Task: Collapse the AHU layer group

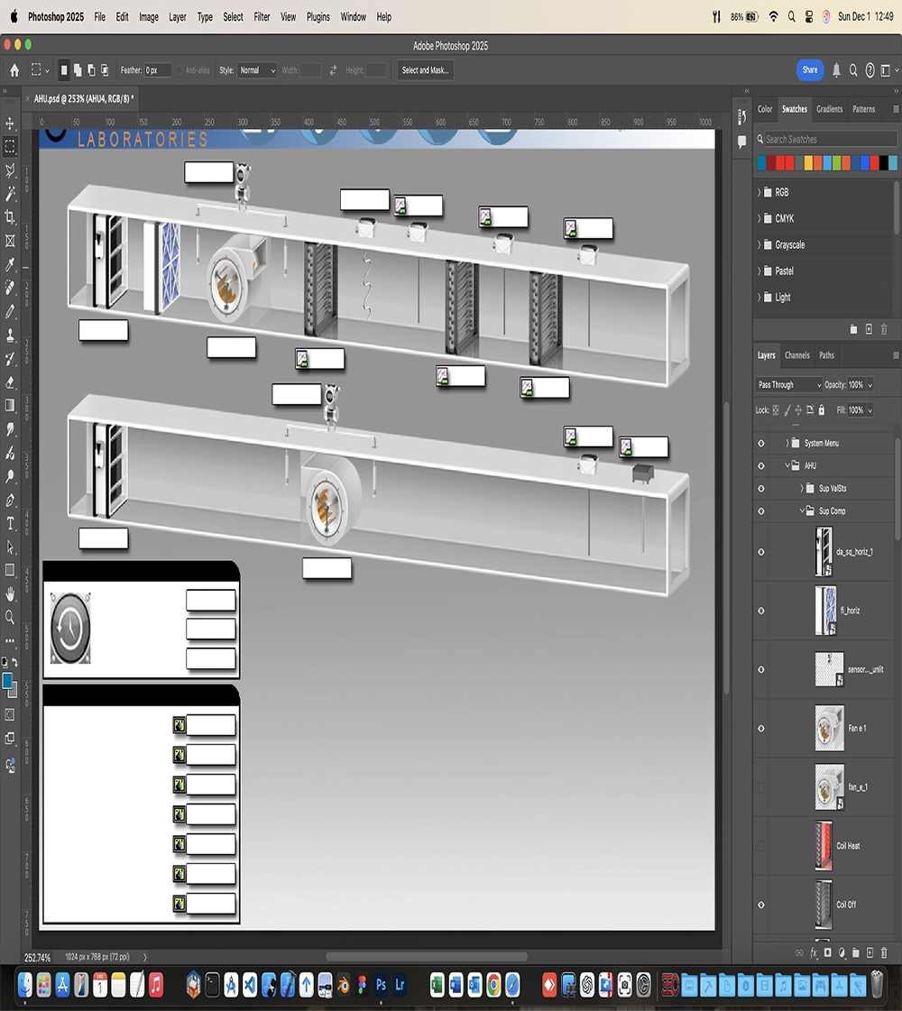Action: (787, 465)
